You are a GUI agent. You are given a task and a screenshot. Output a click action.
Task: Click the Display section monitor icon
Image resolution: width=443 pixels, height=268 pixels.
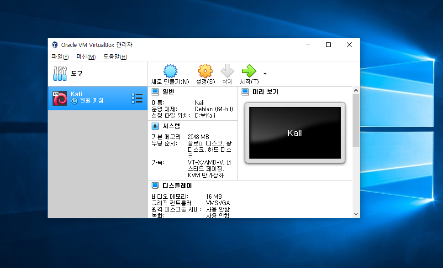(x=155, y=186)
